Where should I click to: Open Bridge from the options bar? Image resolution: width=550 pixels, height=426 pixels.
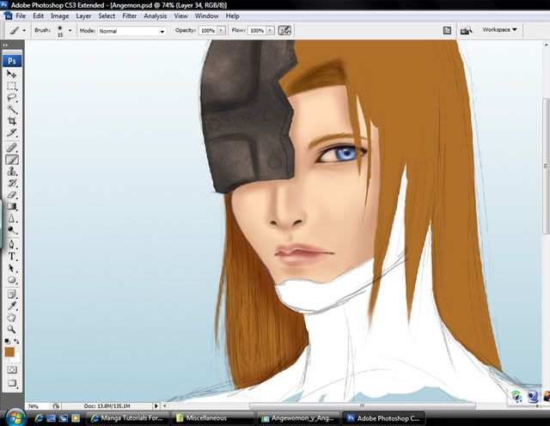(x=466, y=31)
